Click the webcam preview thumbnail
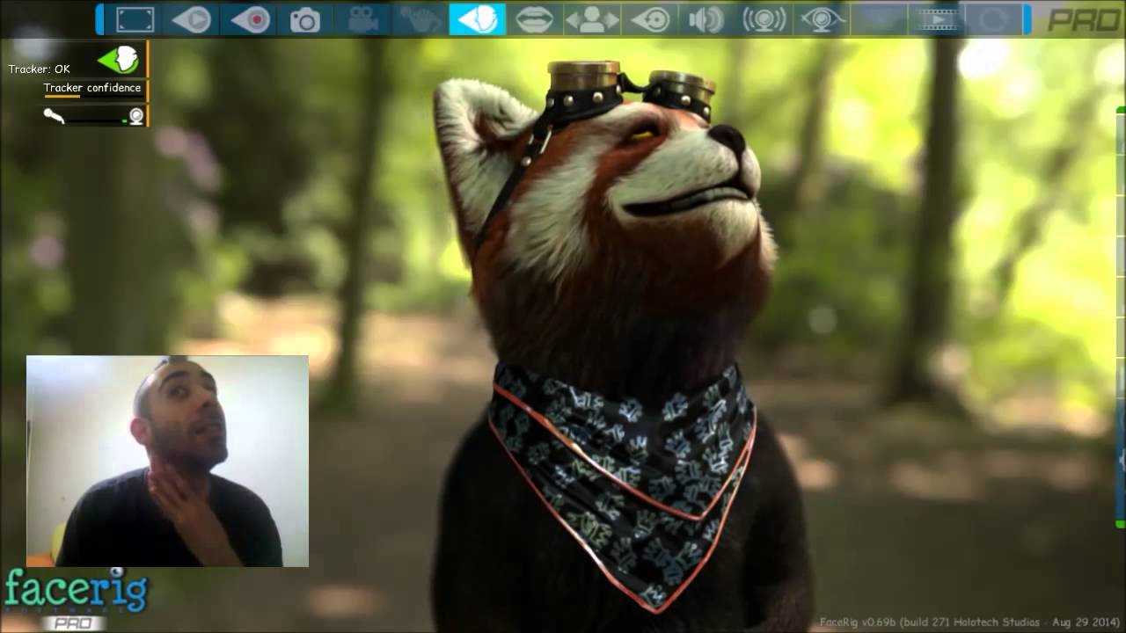The width and height of the screenshot is (1126, 633). 167,461
